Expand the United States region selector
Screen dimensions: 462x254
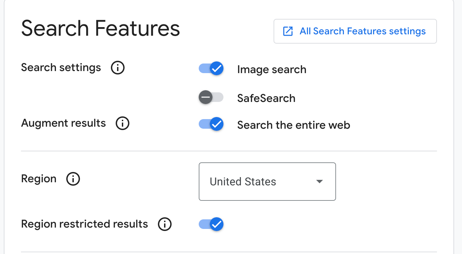267,182
